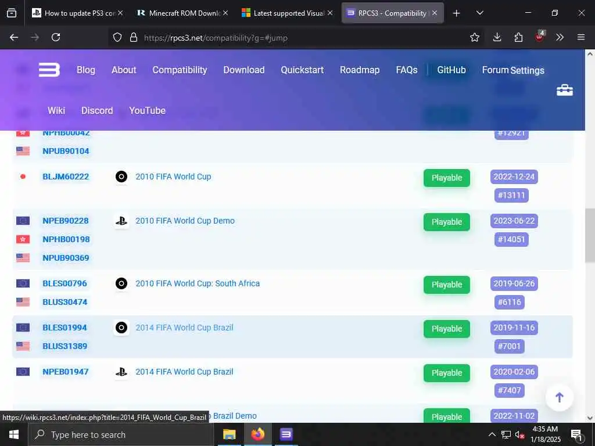Viewport: 595px width, 446px height.
Task: Open File Explorer from the taskbar
Action: tap(229, 434)
